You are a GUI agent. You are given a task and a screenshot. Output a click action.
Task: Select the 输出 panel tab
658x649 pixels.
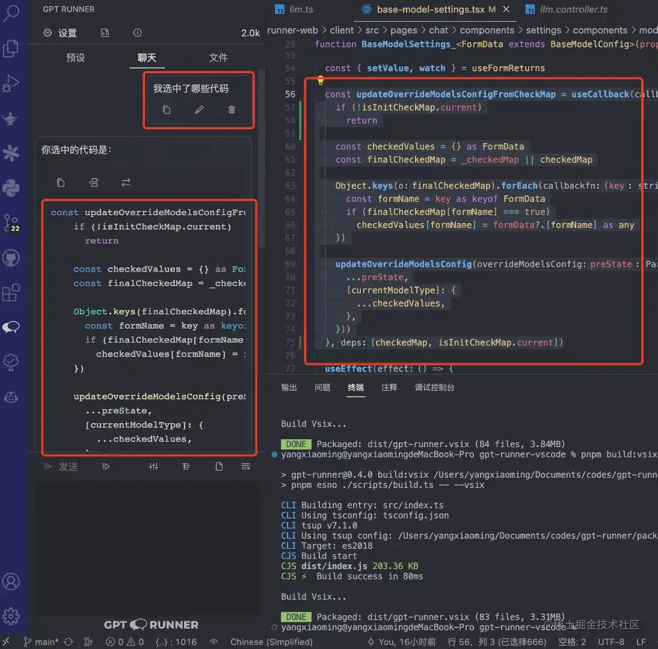point(289,388)
